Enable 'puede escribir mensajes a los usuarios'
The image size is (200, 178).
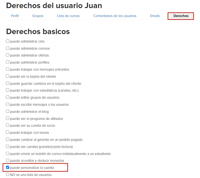[x=8, y=104]
